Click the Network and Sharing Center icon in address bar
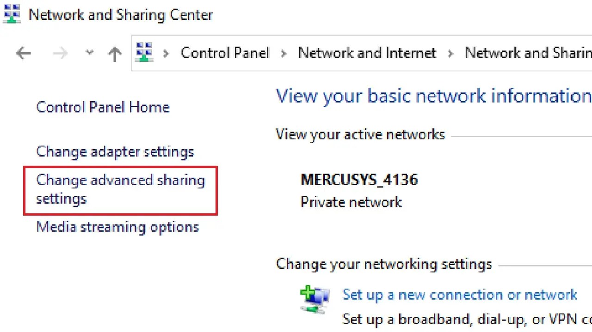The height and width of the screenshot is (332, 592). pos(144,53)
